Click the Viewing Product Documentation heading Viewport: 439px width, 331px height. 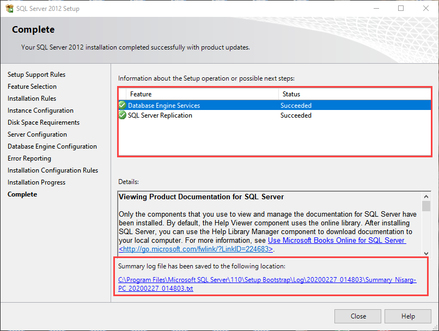click(x=202, y=197)
